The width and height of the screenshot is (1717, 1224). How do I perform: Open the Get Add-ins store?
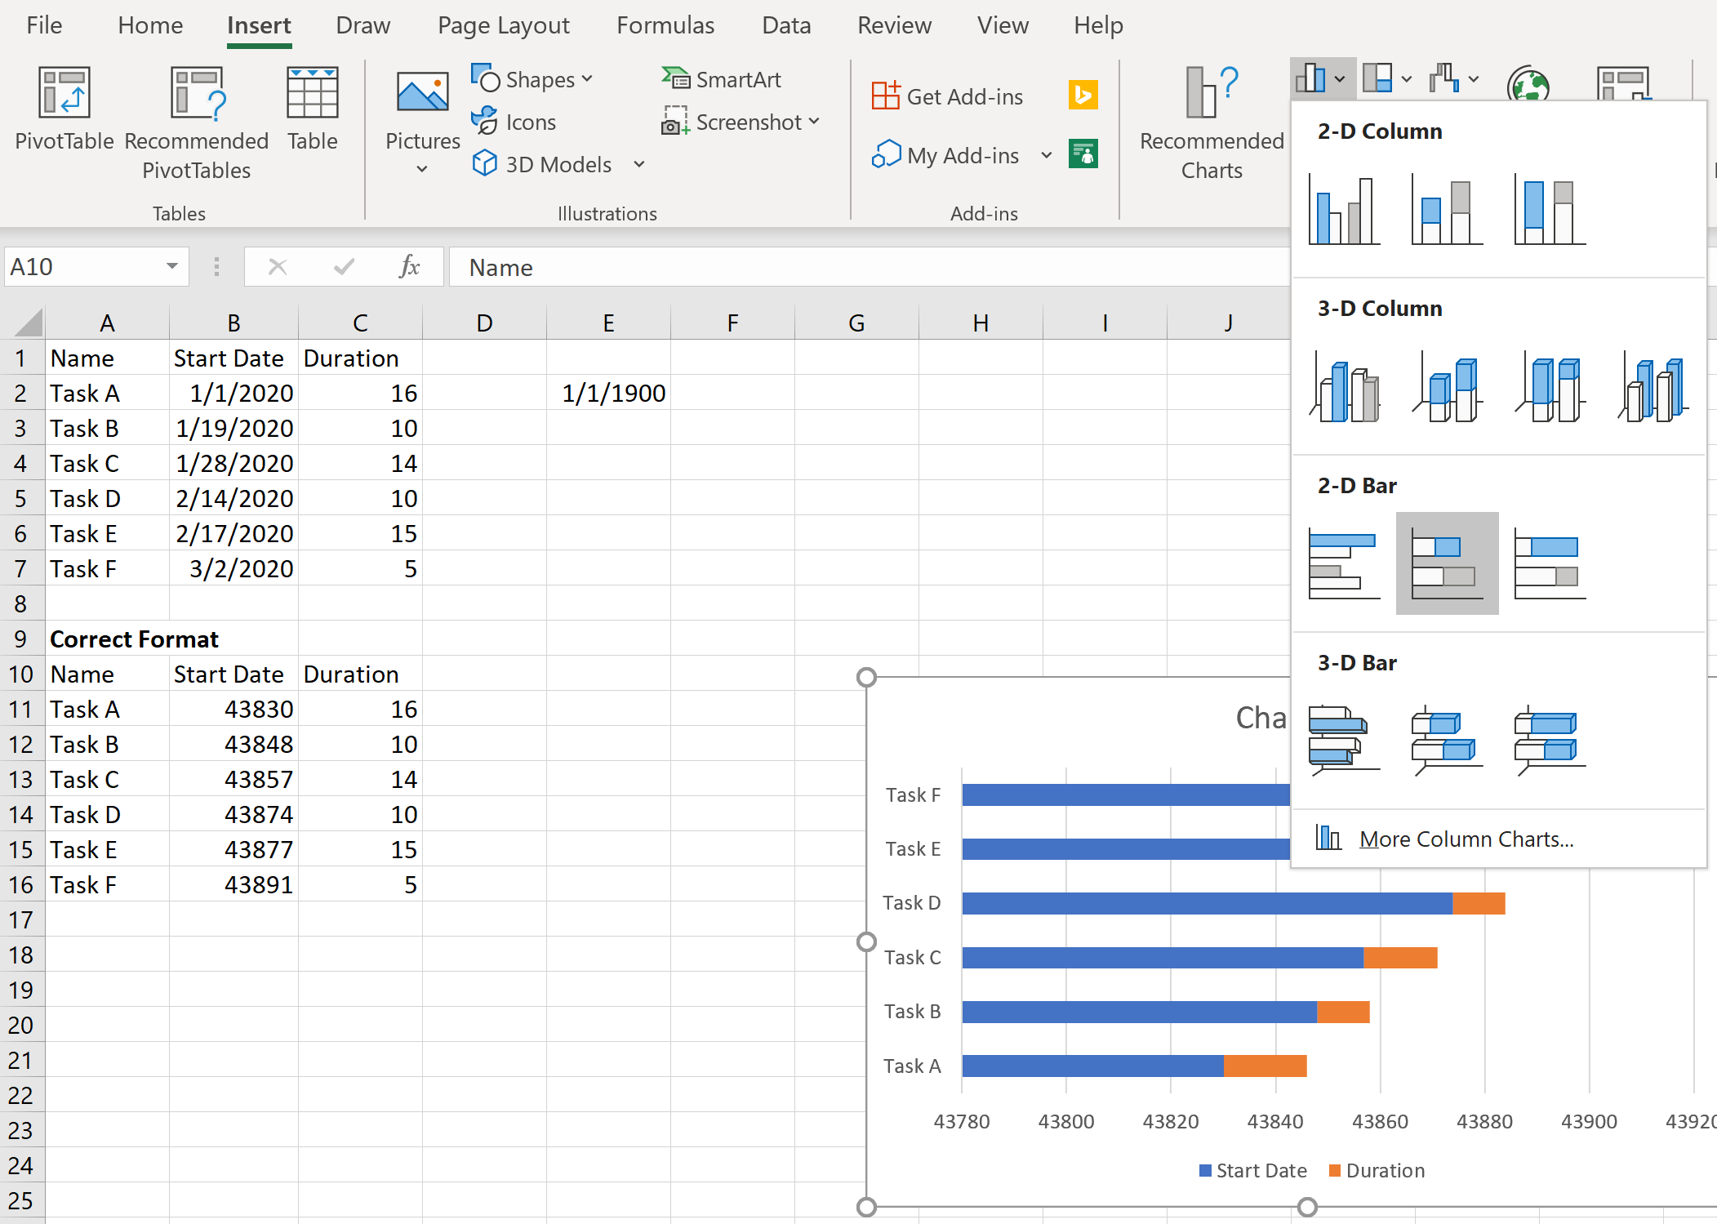click(x=949, y=96)
